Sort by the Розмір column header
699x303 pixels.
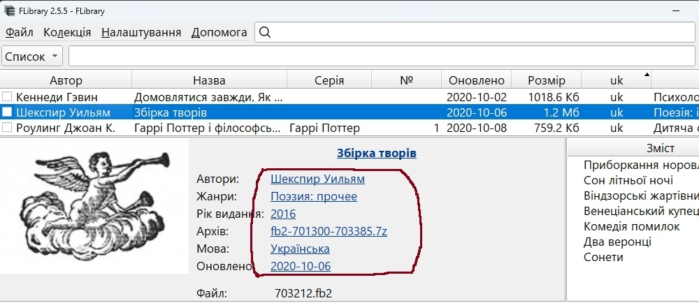tap(546, 80)
